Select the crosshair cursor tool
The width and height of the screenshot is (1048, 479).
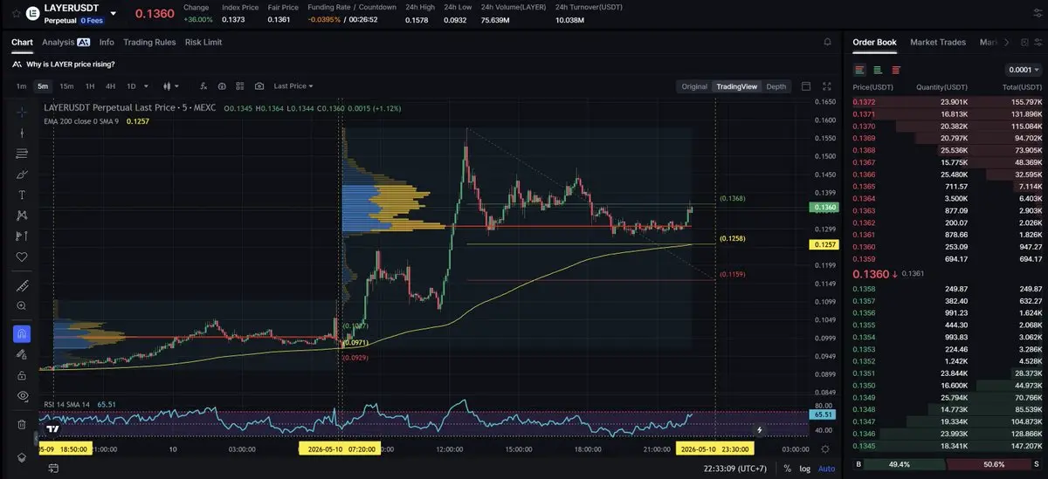click(22, 112)
